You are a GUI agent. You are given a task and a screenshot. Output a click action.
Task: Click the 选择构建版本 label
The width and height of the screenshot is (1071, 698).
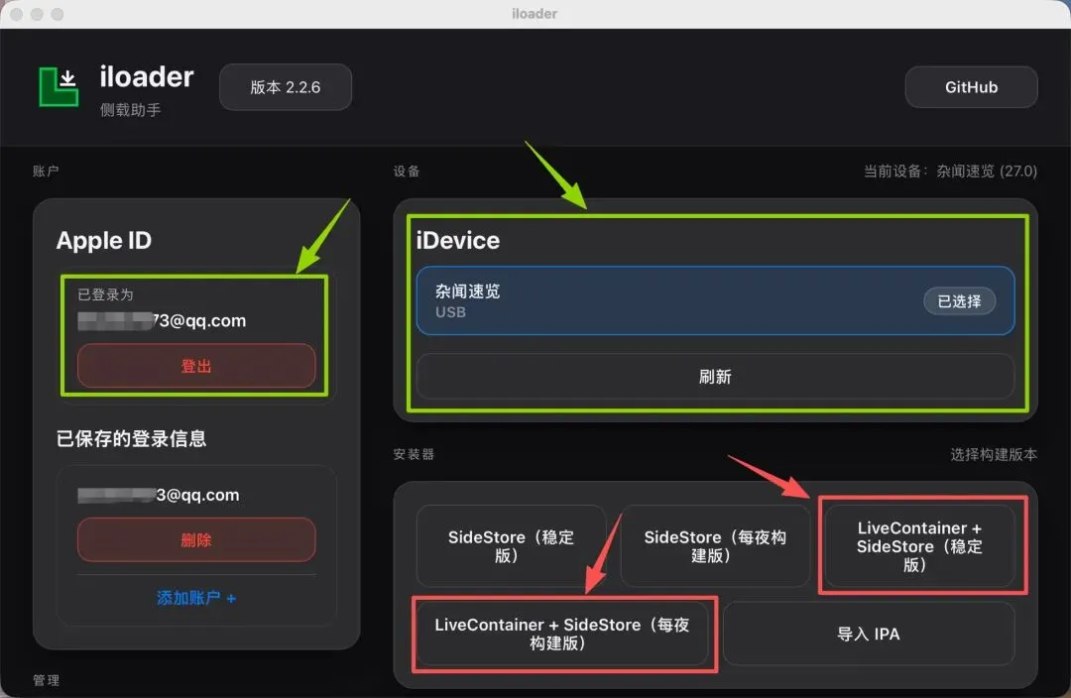point(994,454)
